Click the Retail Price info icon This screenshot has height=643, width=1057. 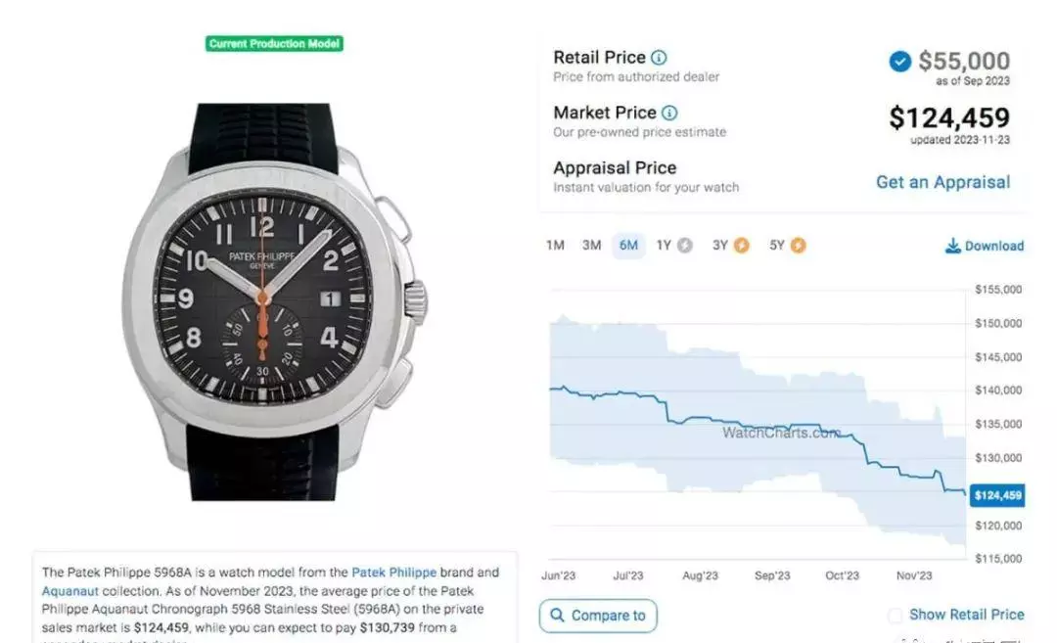tap(659, 58)
